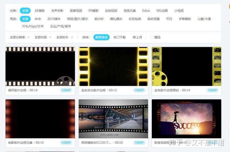The height and width of the screenshot is (152, 230).
Task: Open the SUCCESS silhouette video thumbnail
Action: tap(186, 119)
